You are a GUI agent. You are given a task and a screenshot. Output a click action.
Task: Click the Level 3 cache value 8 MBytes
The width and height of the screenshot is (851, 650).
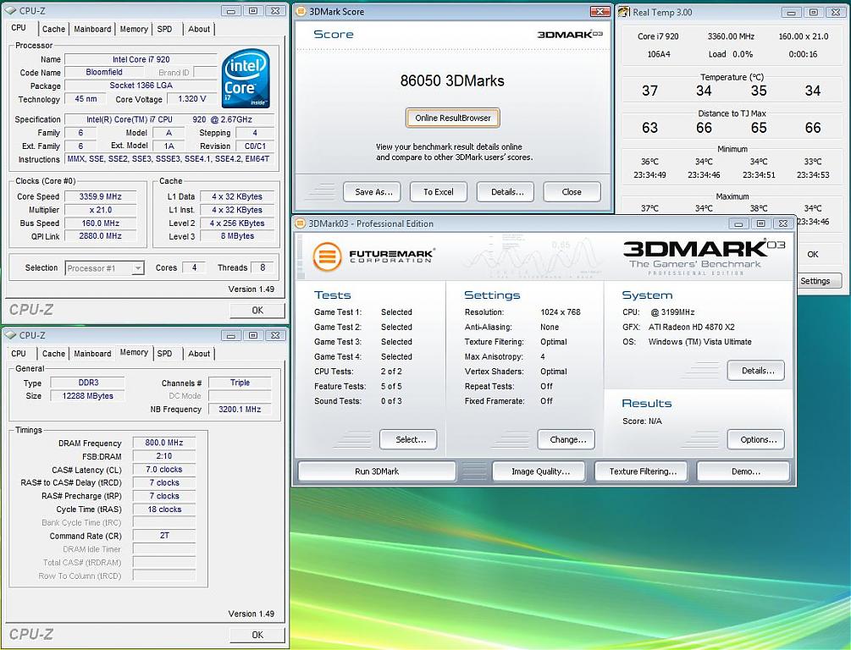click(237, 236)
